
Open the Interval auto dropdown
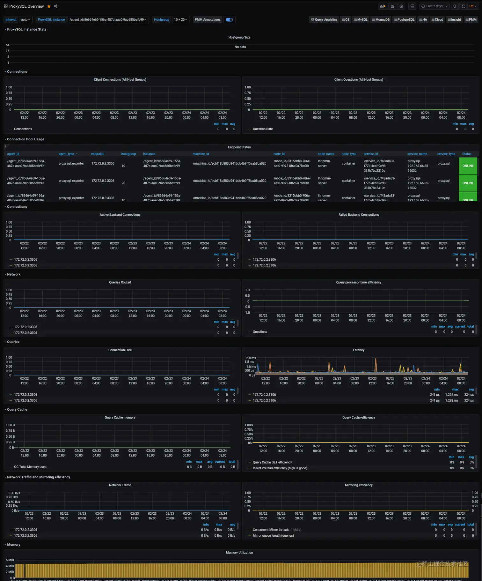(26, 19)
